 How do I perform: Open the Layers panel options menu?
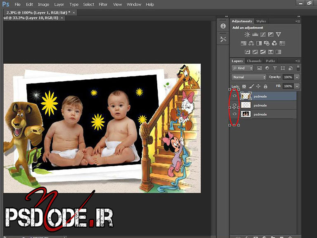pyautogui.click(x=298, y=61)
